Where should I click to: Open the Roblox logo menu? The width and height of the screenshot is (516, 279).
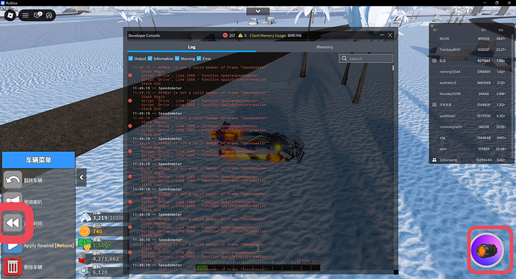(10, 15)
